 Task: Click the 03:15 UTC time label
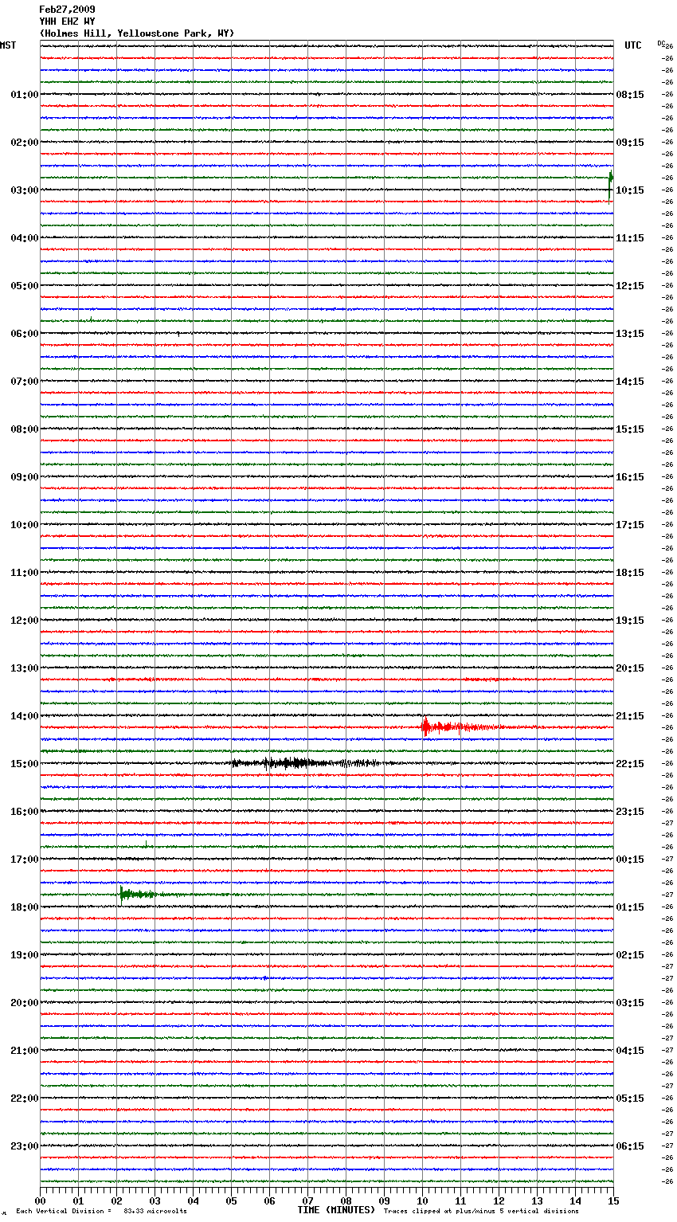630,1003
